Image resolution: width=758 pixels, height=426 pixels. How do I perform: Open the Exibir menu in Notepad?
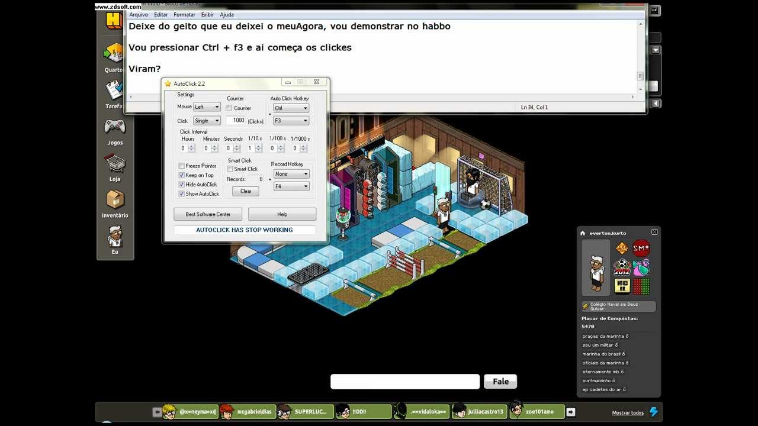(x=208, y=14)
